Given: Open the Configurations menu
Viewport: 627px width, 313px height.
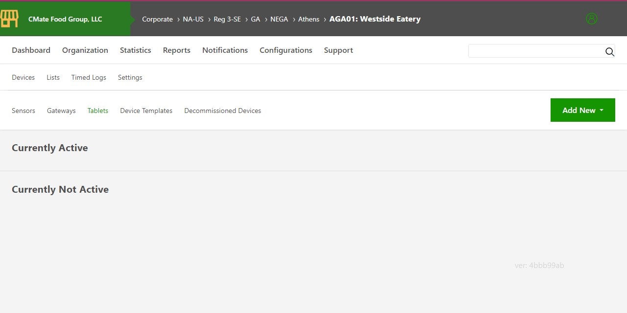Looking at the screenshot, I should pos(286,50).
